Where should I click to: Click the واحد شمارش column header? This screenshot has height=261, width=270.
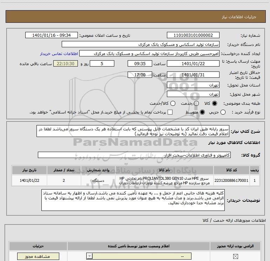click(x=98, y=170)
